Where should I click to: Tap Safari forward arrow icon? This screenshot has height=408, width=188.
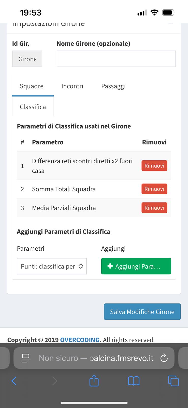click(x=54, y=381)
